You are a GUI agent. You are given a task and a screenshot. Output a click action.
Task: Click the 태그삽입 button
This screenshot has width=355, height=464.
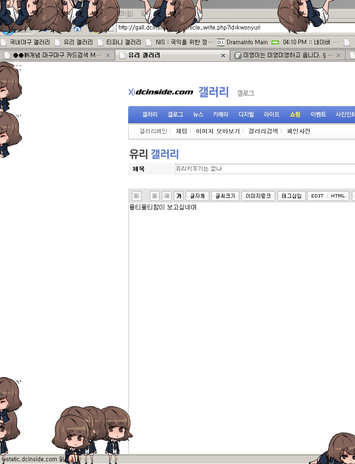pyautogui.click(x=291, y=196)
